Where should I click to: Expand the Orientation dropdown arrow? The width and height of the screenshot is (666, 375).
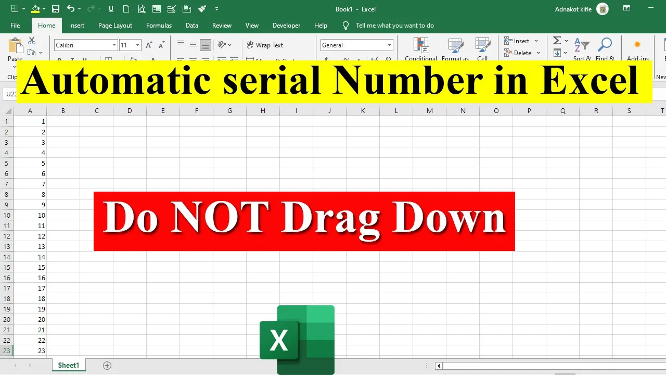tap(230, 45)
